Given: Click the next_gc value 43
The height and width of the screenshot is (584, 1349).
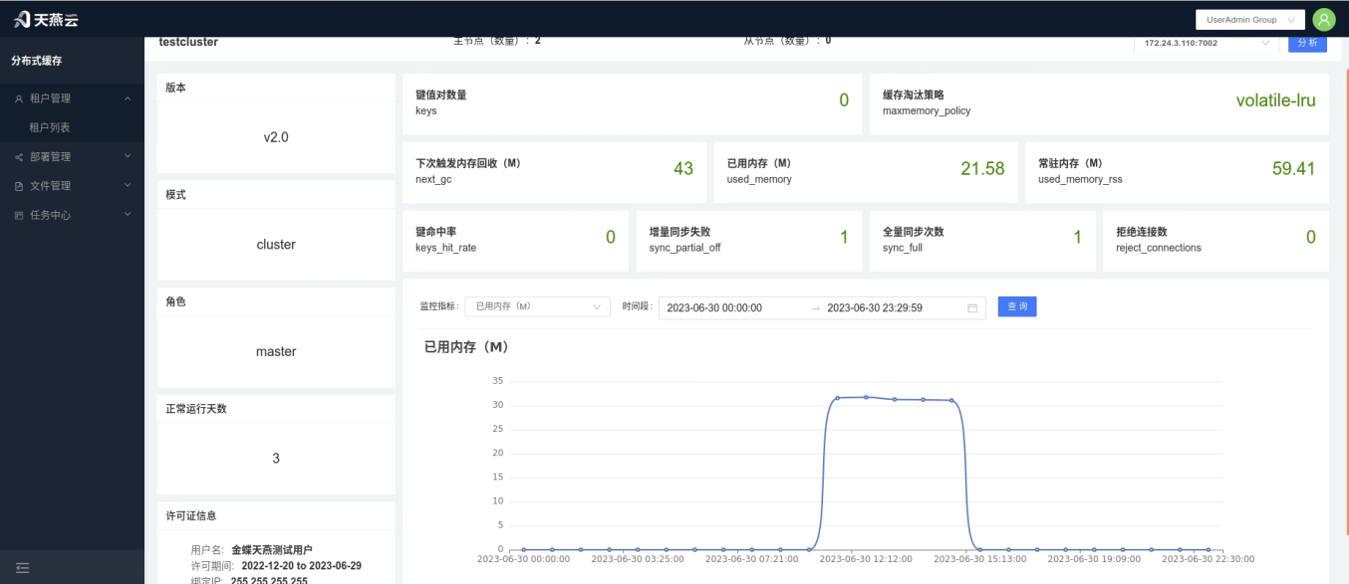Looking at the screenshot, I should (x=683, y=168).
